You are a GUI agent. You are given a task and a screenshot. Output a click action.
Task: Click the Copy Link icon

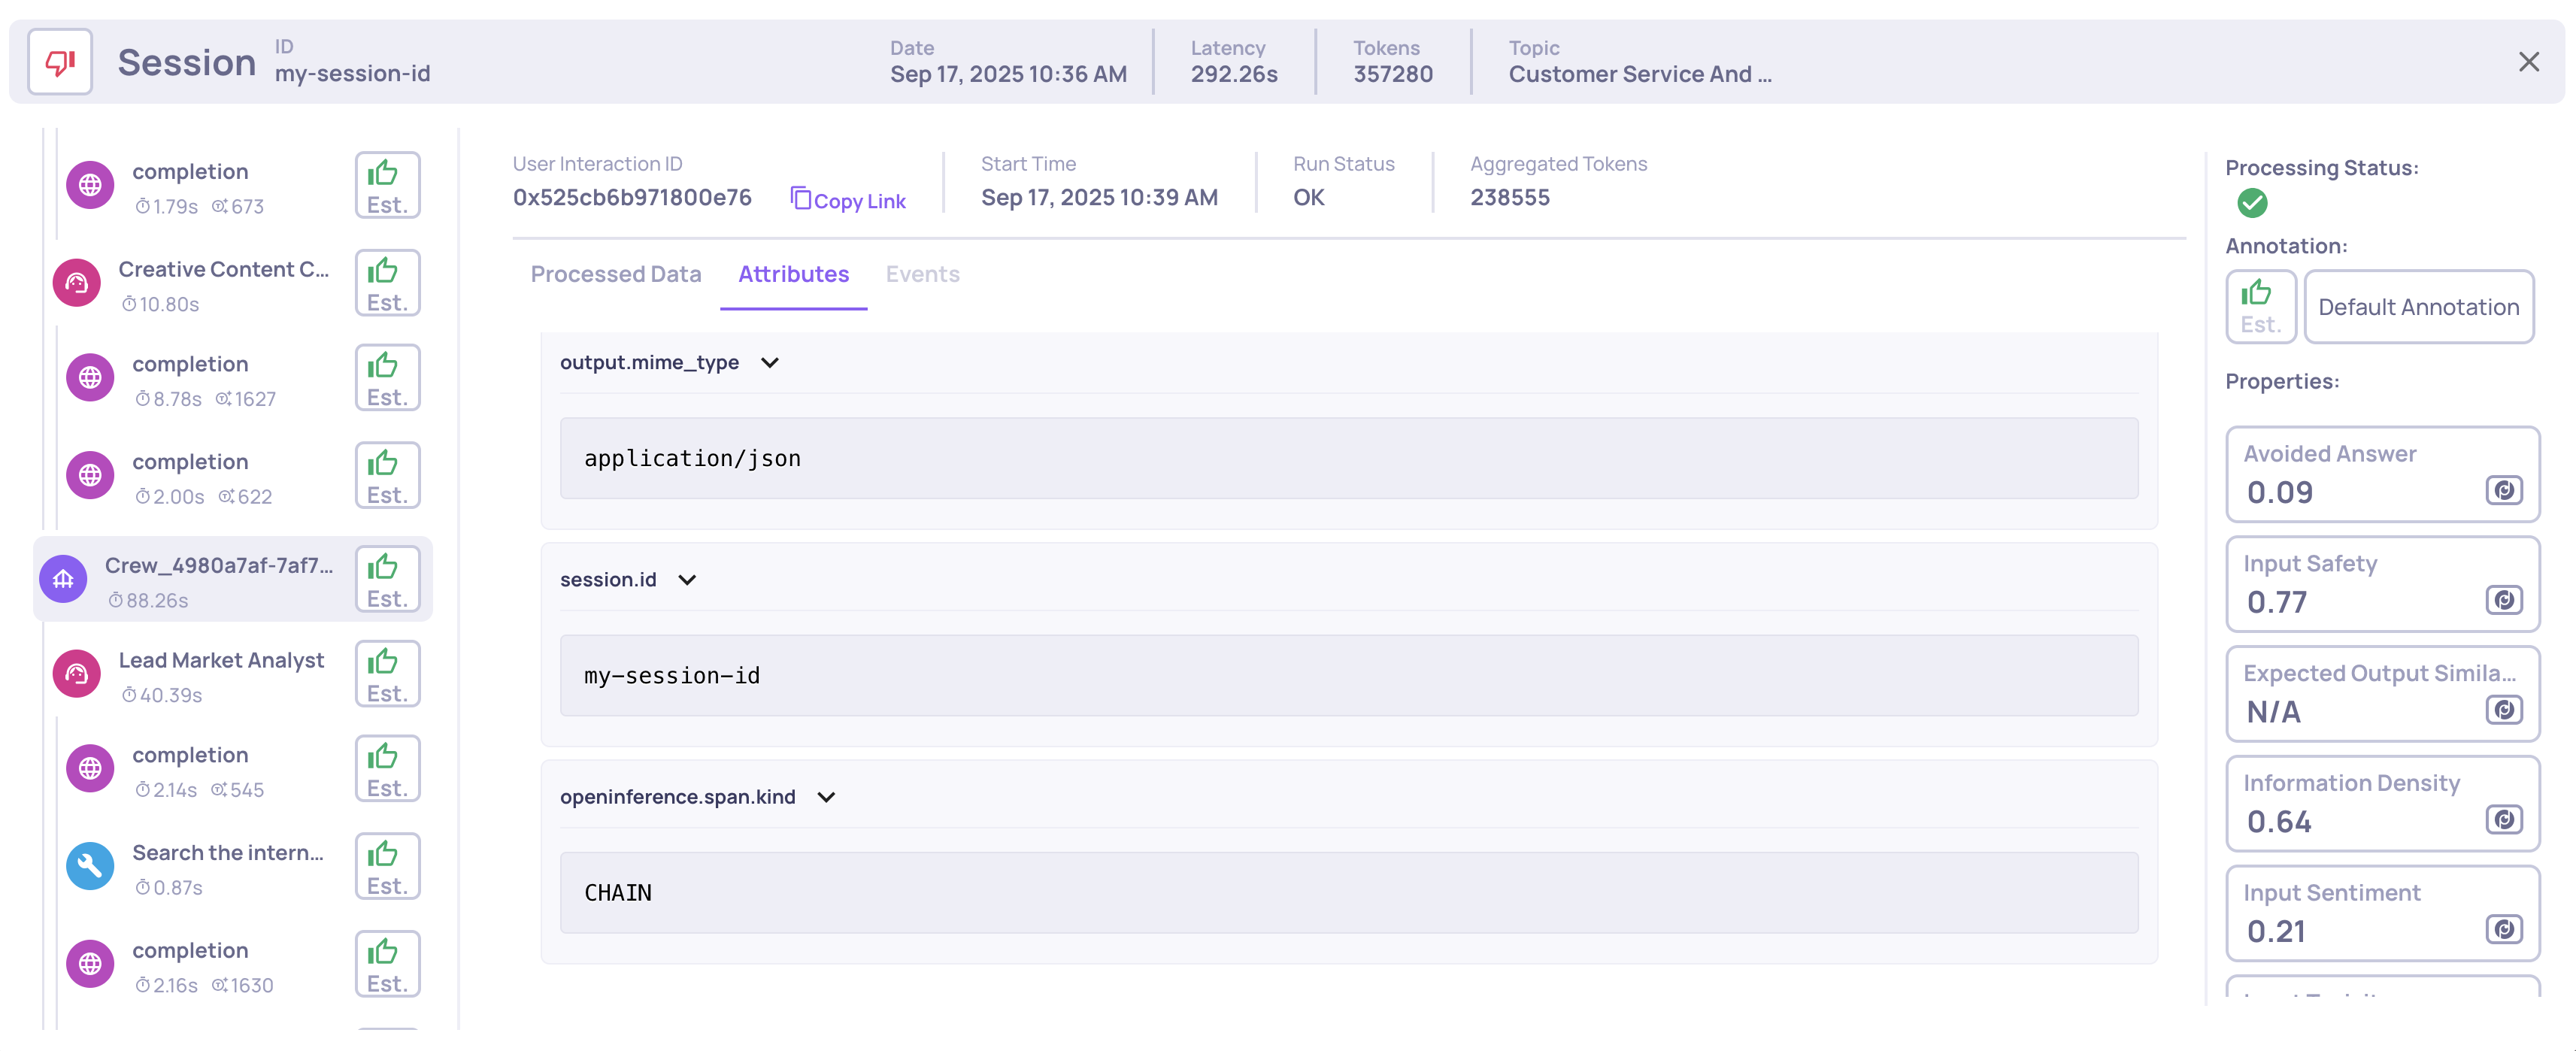coord(800,198)
